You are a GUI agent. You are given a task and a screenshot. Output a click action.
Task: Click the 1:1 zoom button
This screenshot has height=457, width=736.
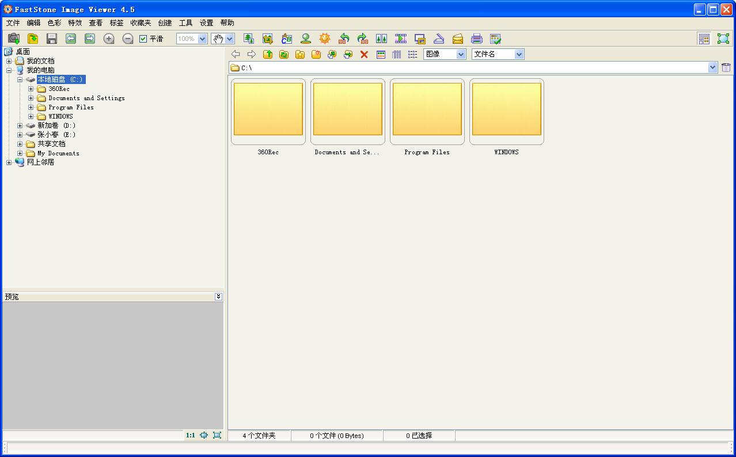(x=191, y=436)
